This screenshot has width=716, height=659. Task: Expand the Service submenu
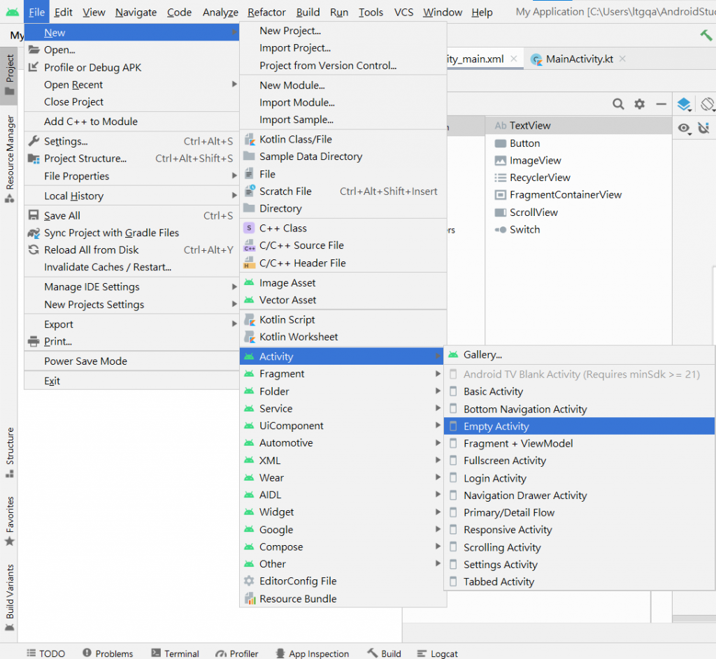click(x=343, y=408)
